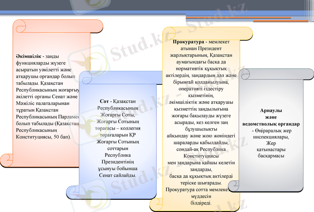Click the line 'ұсынуы бойынша'

click(x=118, y=168)
